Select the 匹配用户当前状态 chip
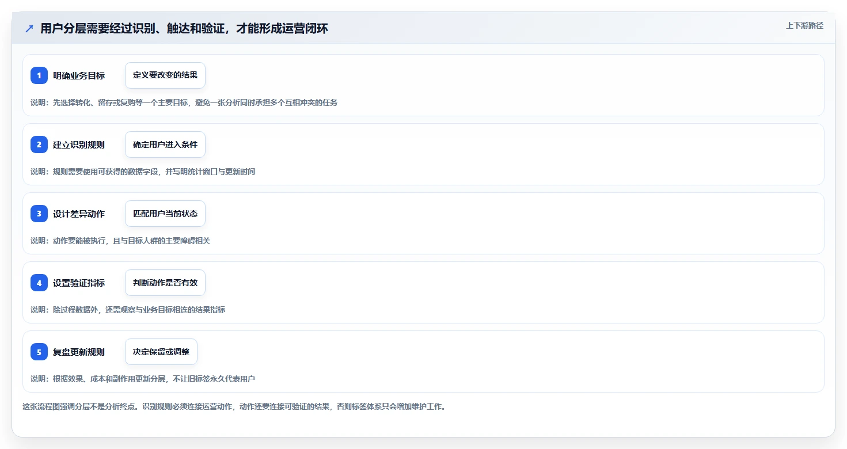Screen dimensions: 847x449 [x=165, y=214]
